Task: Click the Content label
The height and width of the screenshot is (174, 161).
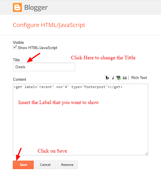Action: (x=20, y=80)
